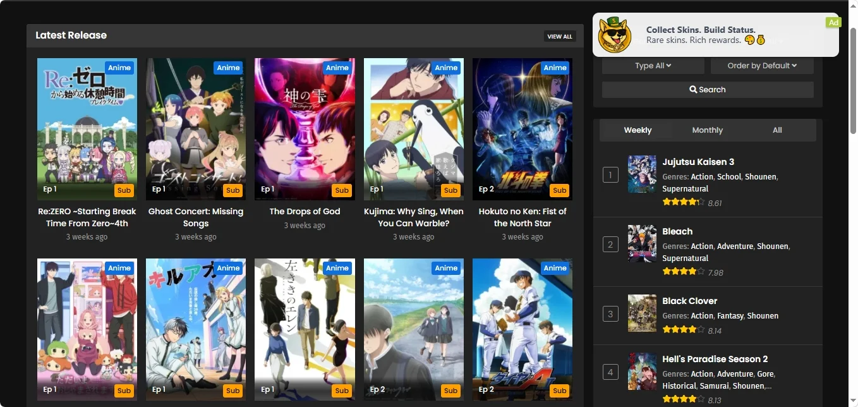Image resolution: width=858 pixels, height=407 pixels.
Task: Click Hokuto no Ken: Fist of the North Star title
Action: 523,217
